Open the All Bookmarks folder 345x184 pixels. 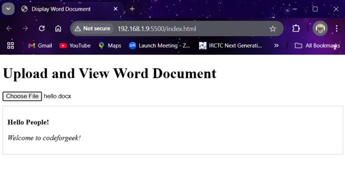tap(317, 45)
